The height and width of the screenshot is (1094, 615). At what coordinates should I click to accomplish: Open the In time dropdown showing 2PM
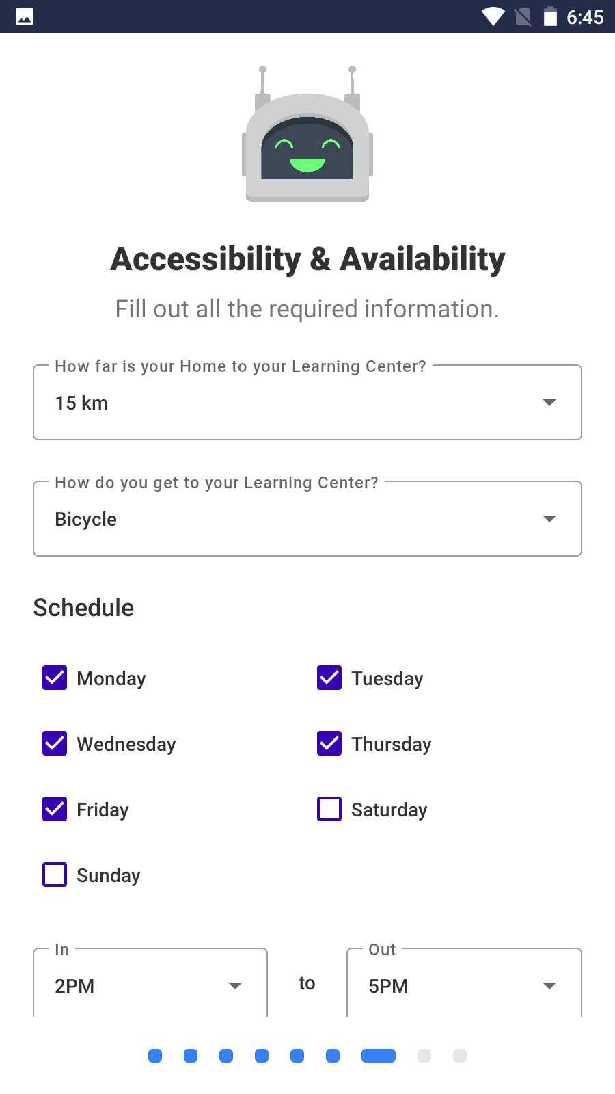tap(150, 985)
